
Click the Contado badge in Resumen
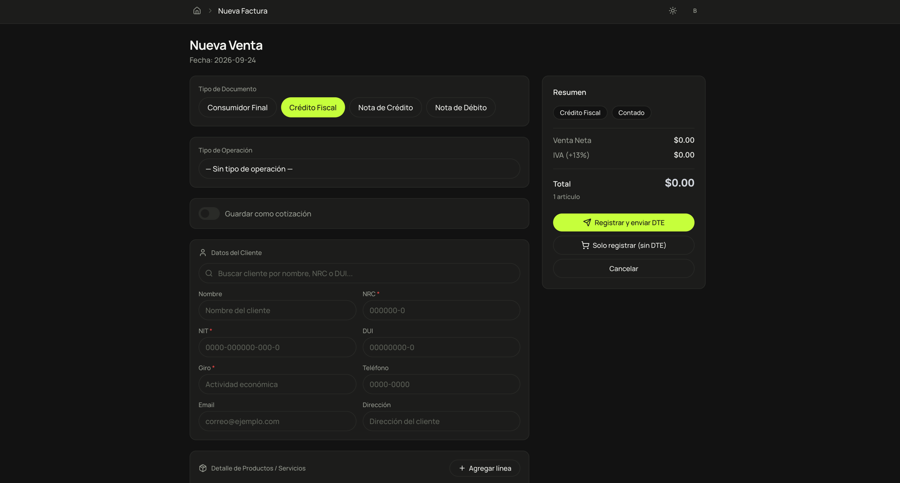coord(631,112)
